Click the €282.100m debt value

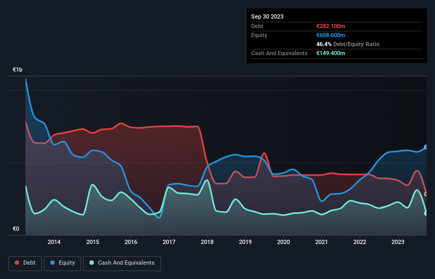pyautogui.click(x=331, y=26)
